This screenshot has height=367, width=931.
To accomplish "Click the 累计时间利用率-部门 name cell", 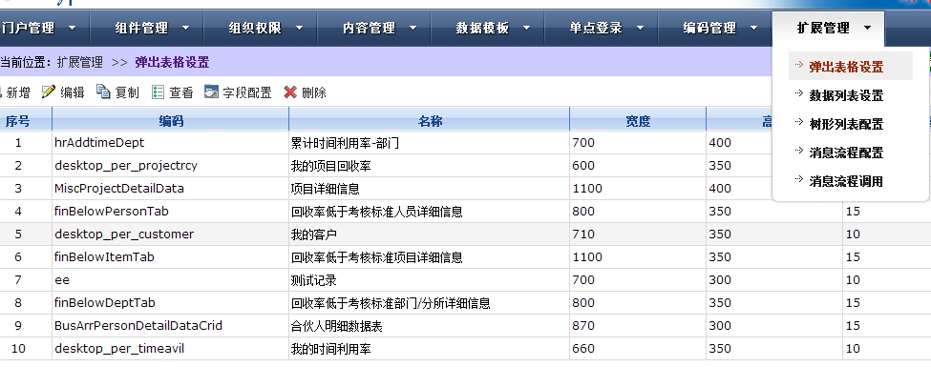I will 430,143.
